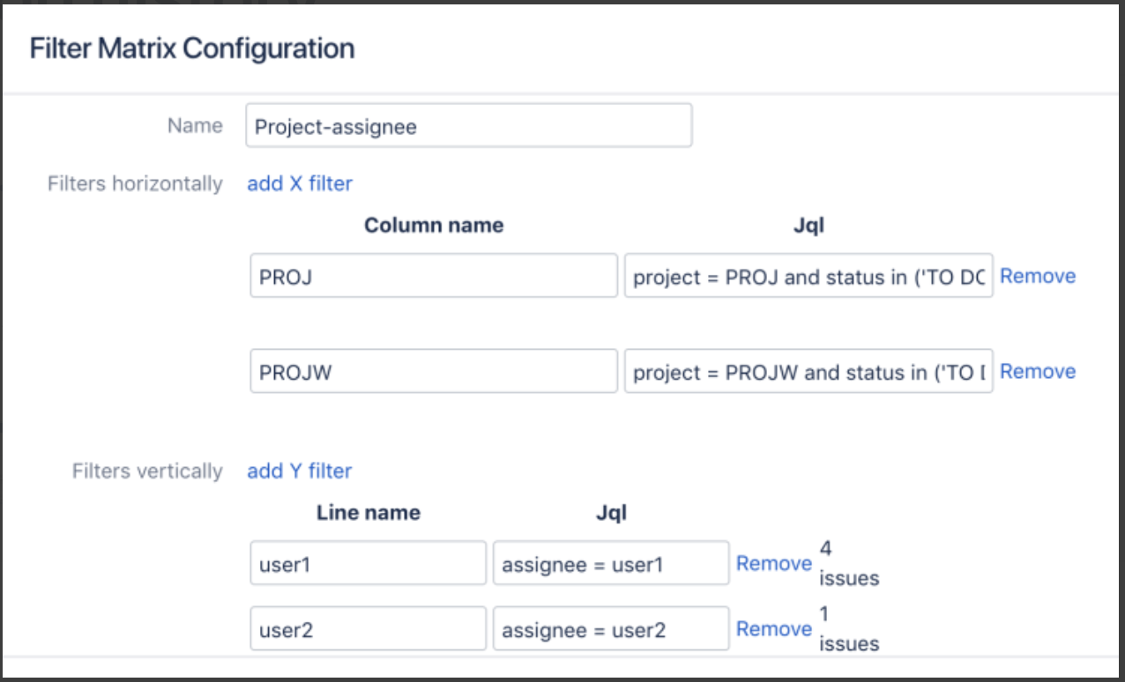
Task: Click the assignee = user2 Jql field
Action: pos(610,628)
